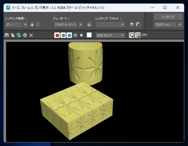Clear the rendered frame with X icon
Image resolution: width=188 pixels, height=146 pixels.
(31, 35)
